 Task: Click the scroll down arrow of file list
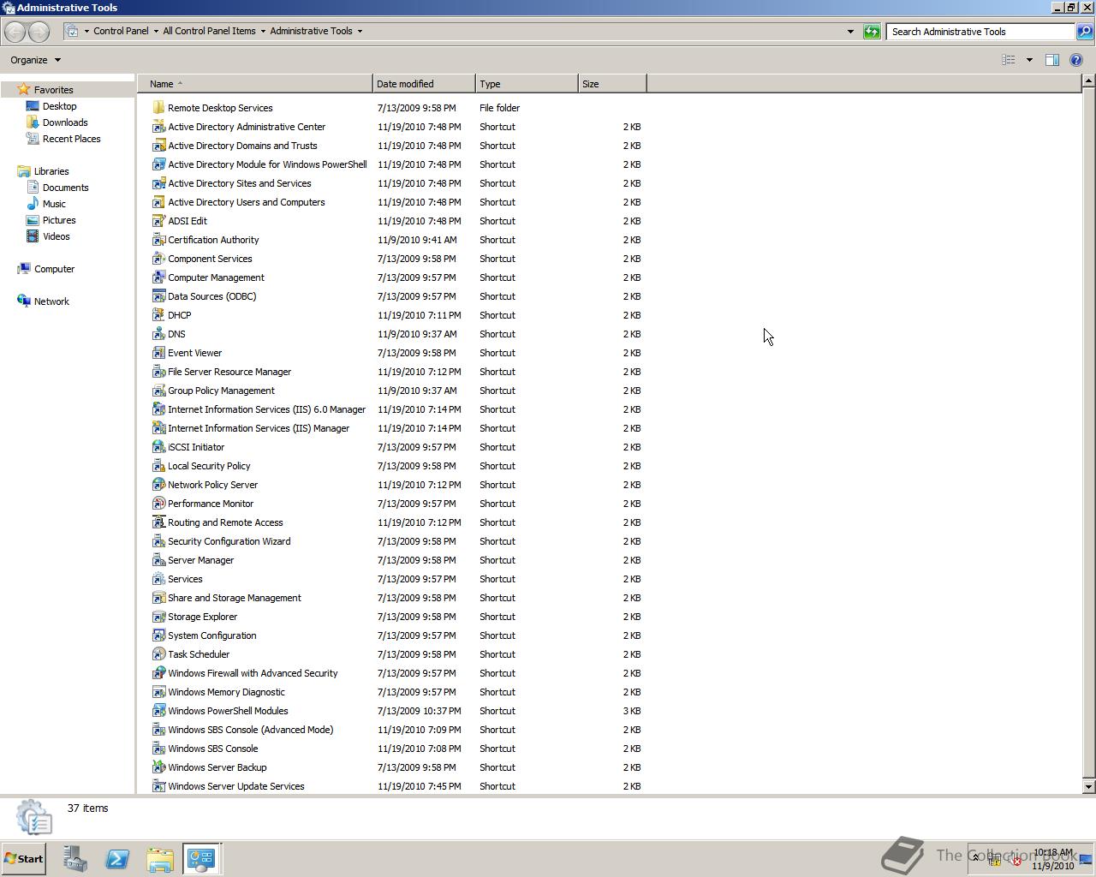pos(1088,786)
